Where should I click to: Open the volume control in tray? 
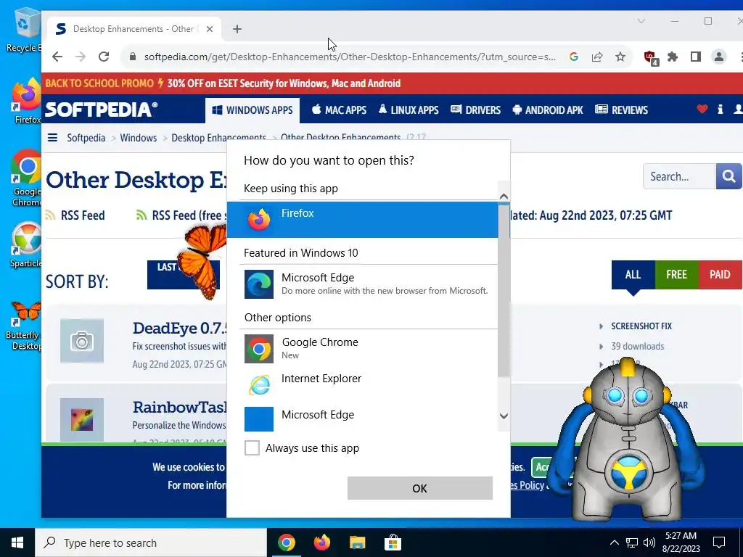[649, 542]
